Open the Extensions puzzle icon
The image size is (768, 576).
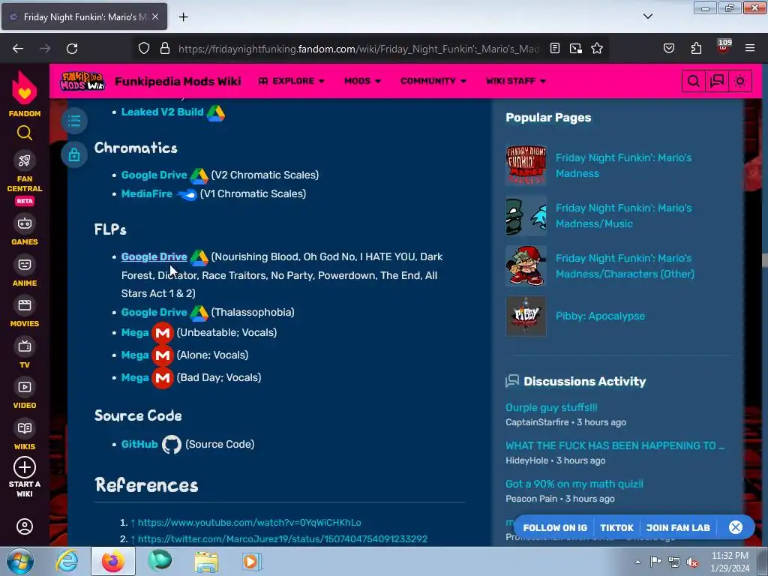(696, 49)
